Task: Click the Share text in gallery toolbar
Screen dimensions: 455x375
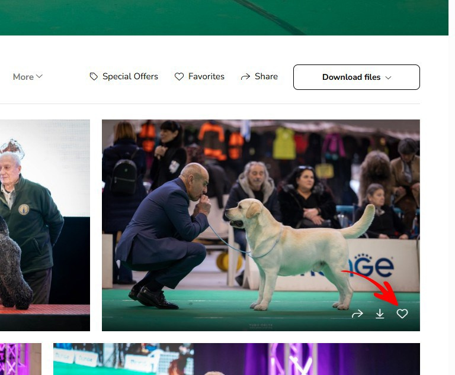Action: pyautogui.click(x=266, y=77)
